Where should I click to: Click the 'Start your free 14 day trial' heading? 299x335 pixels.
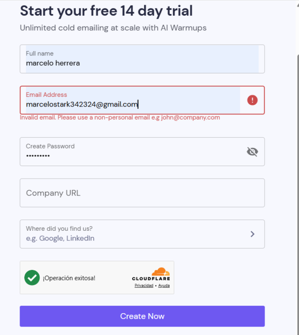pyautogui.click(x=106, y=11)
